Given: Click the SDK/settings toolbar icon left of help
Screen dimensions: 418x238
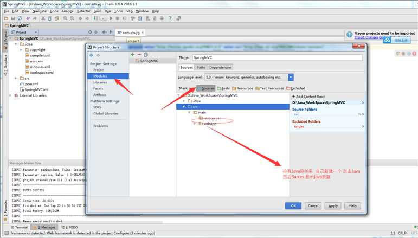Looking at the screenshot, I should (x=162, y=18).
